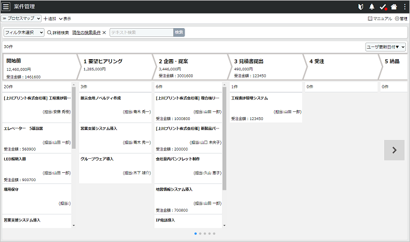The image size is (410, 242).
Task: Open the 管理 settings gear
Action: (x=401, y=19)
